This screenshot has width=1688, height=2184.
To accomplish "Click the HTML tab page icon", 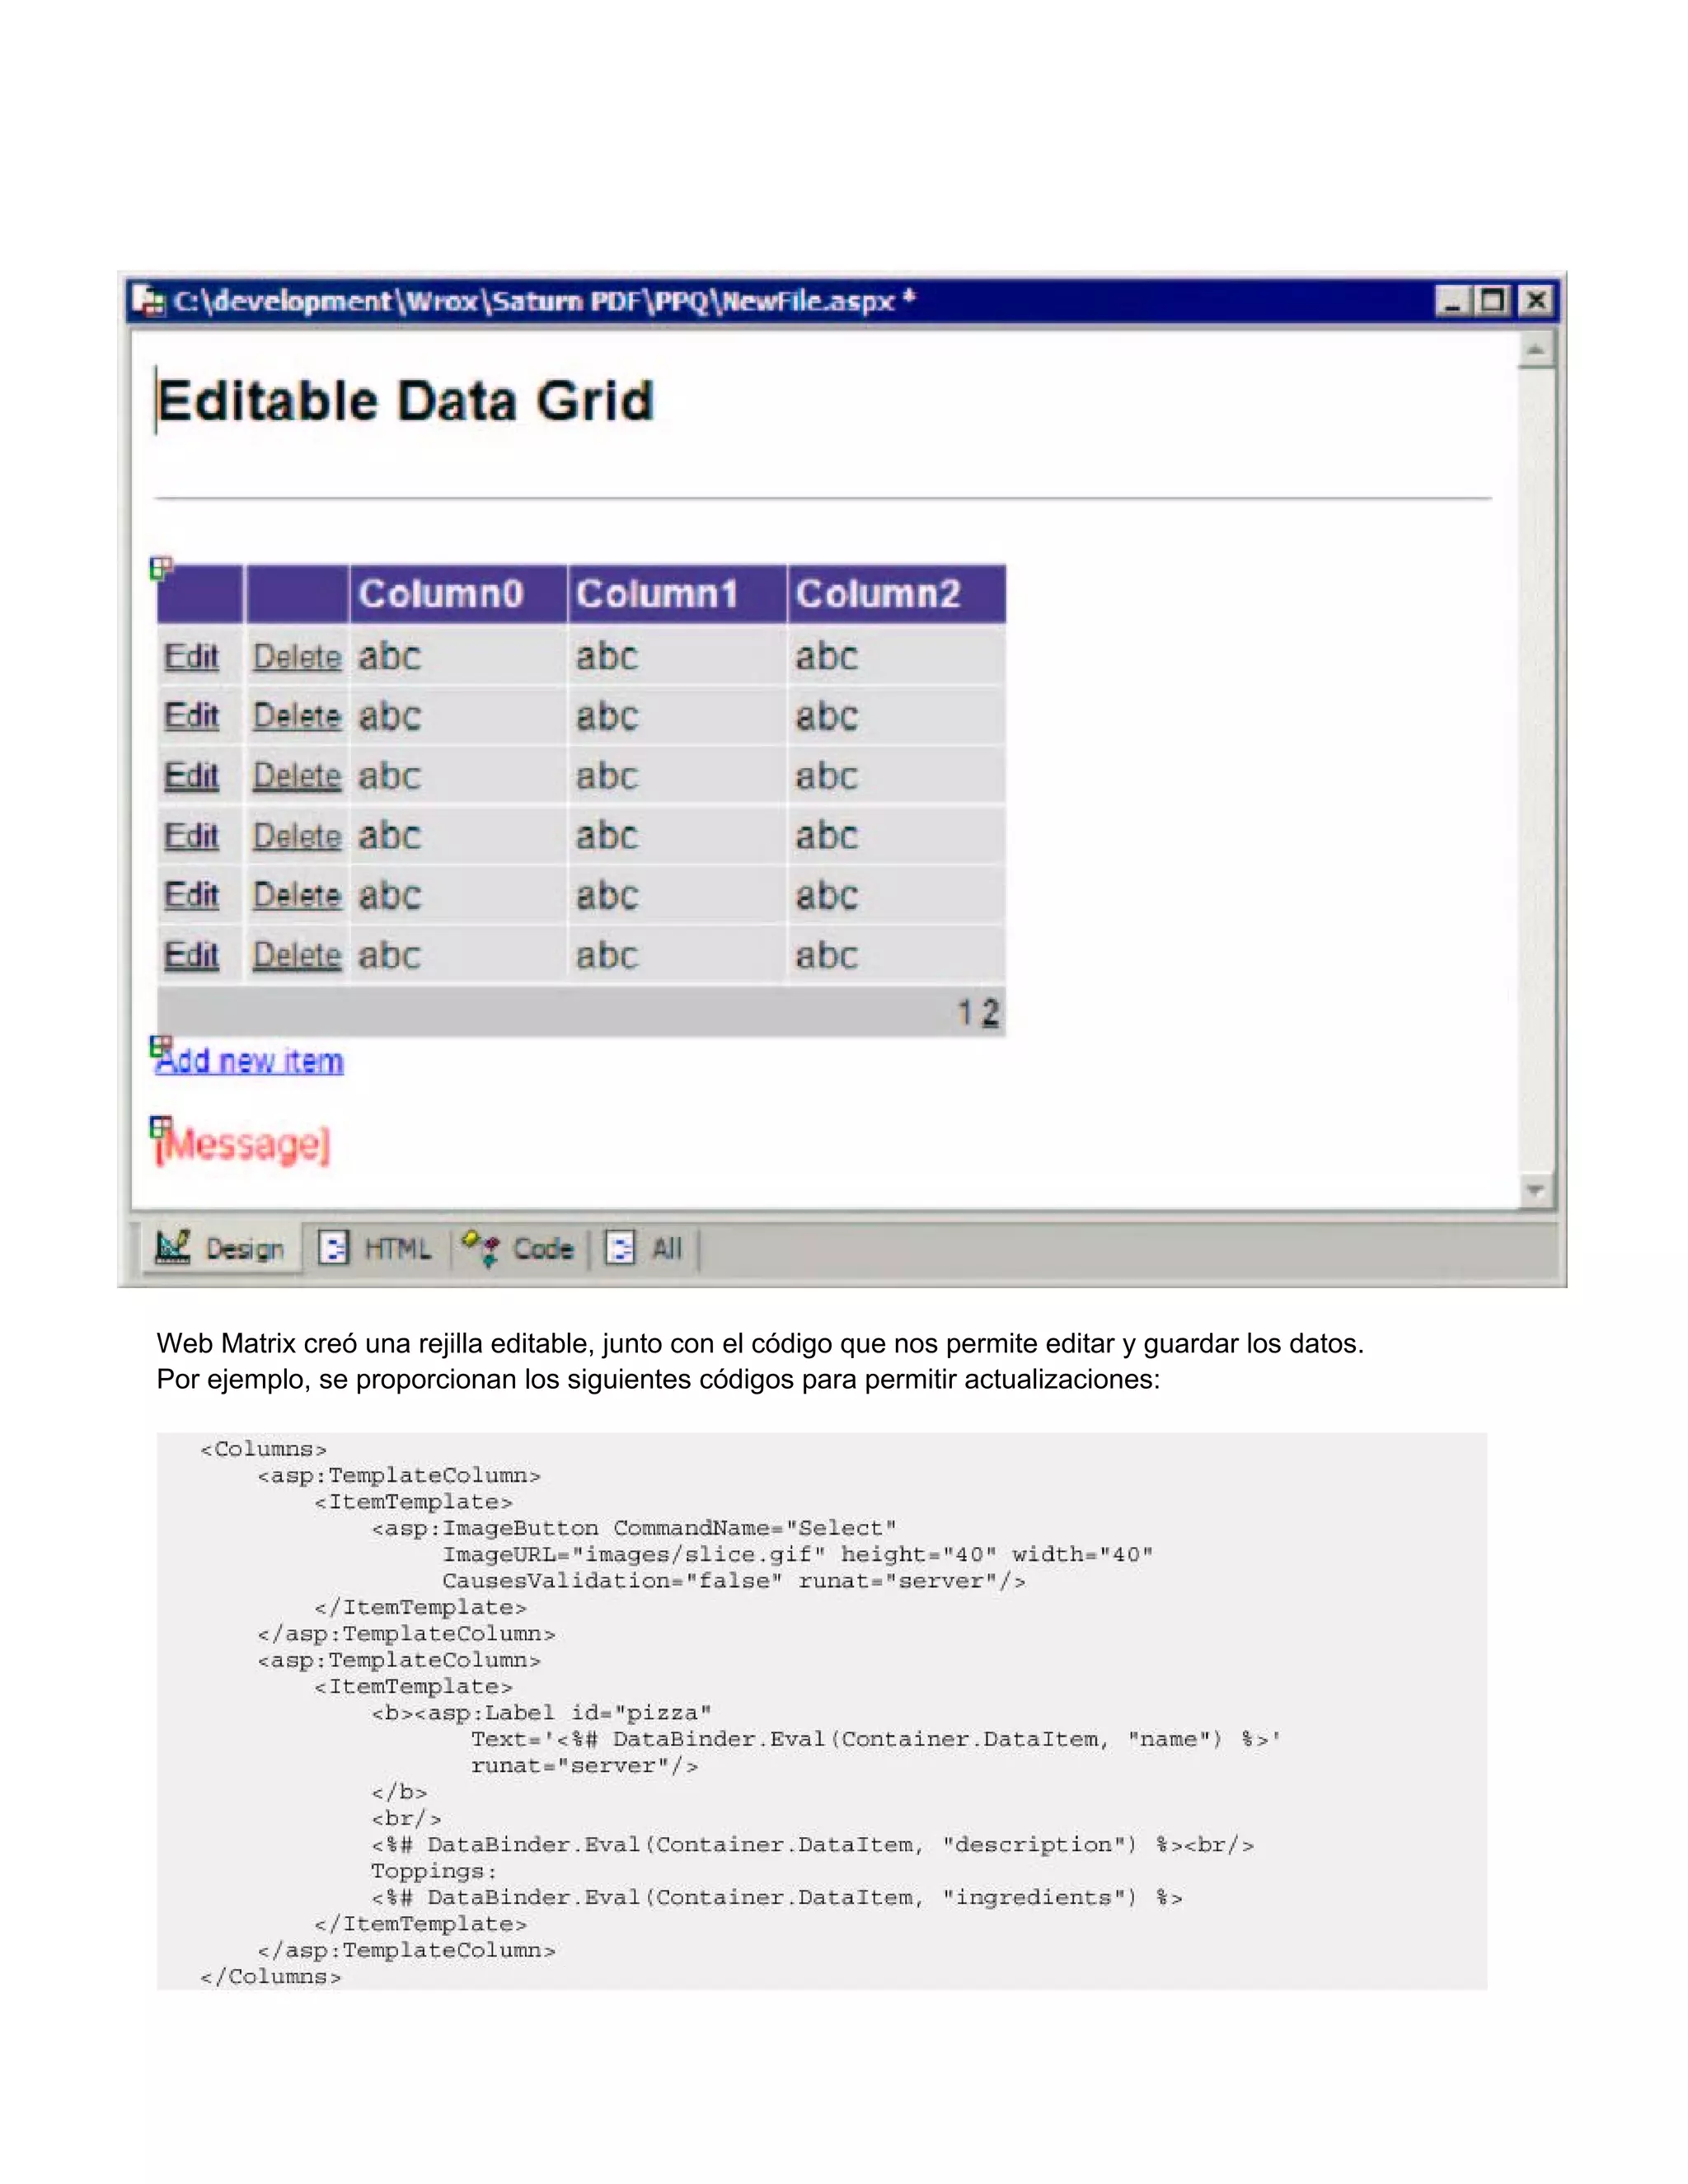I will tap(333, 1247).
